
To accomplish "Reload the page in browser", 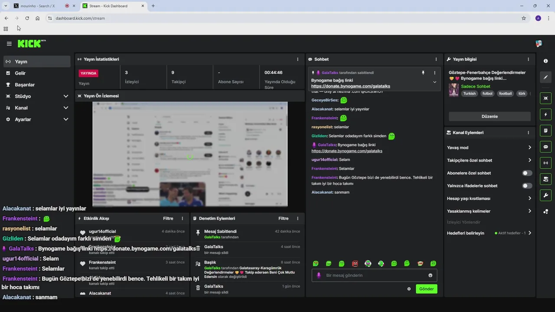I will pyautogui.click(x=27, y=18).
